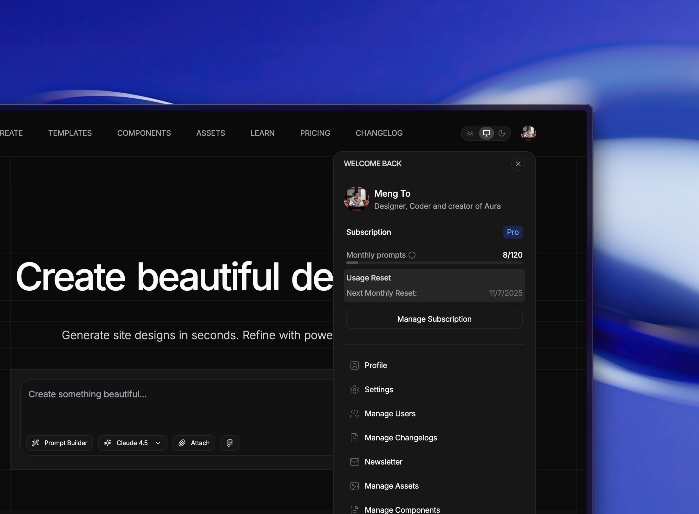
Task: Go to the Changelog section
Action: click(x=379, y=133)
